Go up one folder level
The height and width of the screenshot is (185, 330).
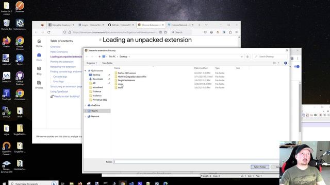pos(100,57)
